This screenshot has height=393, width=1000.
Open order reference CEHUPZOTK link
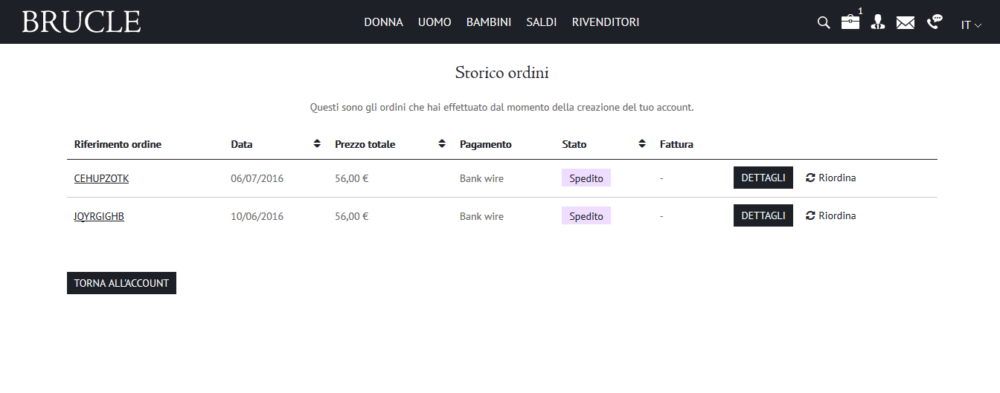(101, 178)
